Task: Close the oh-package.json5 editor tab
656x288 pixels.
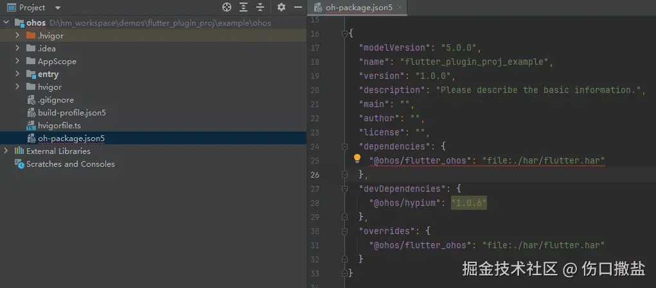Action: tap(400, 8)
